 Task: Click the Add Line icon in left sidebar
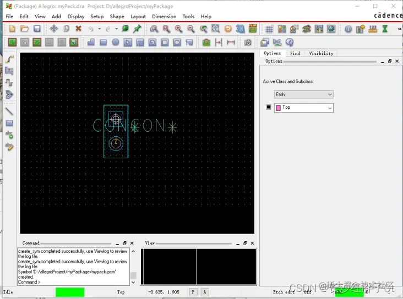9,112
